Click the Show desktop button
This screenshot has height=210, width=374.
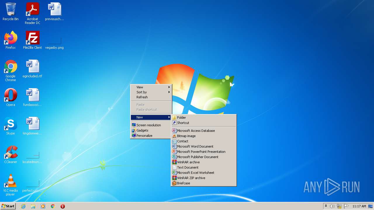371,206
